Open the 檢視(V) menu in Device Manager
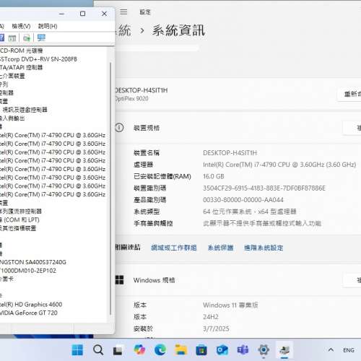The height and width of the screenshot is (361, 361). coord(21,26)
